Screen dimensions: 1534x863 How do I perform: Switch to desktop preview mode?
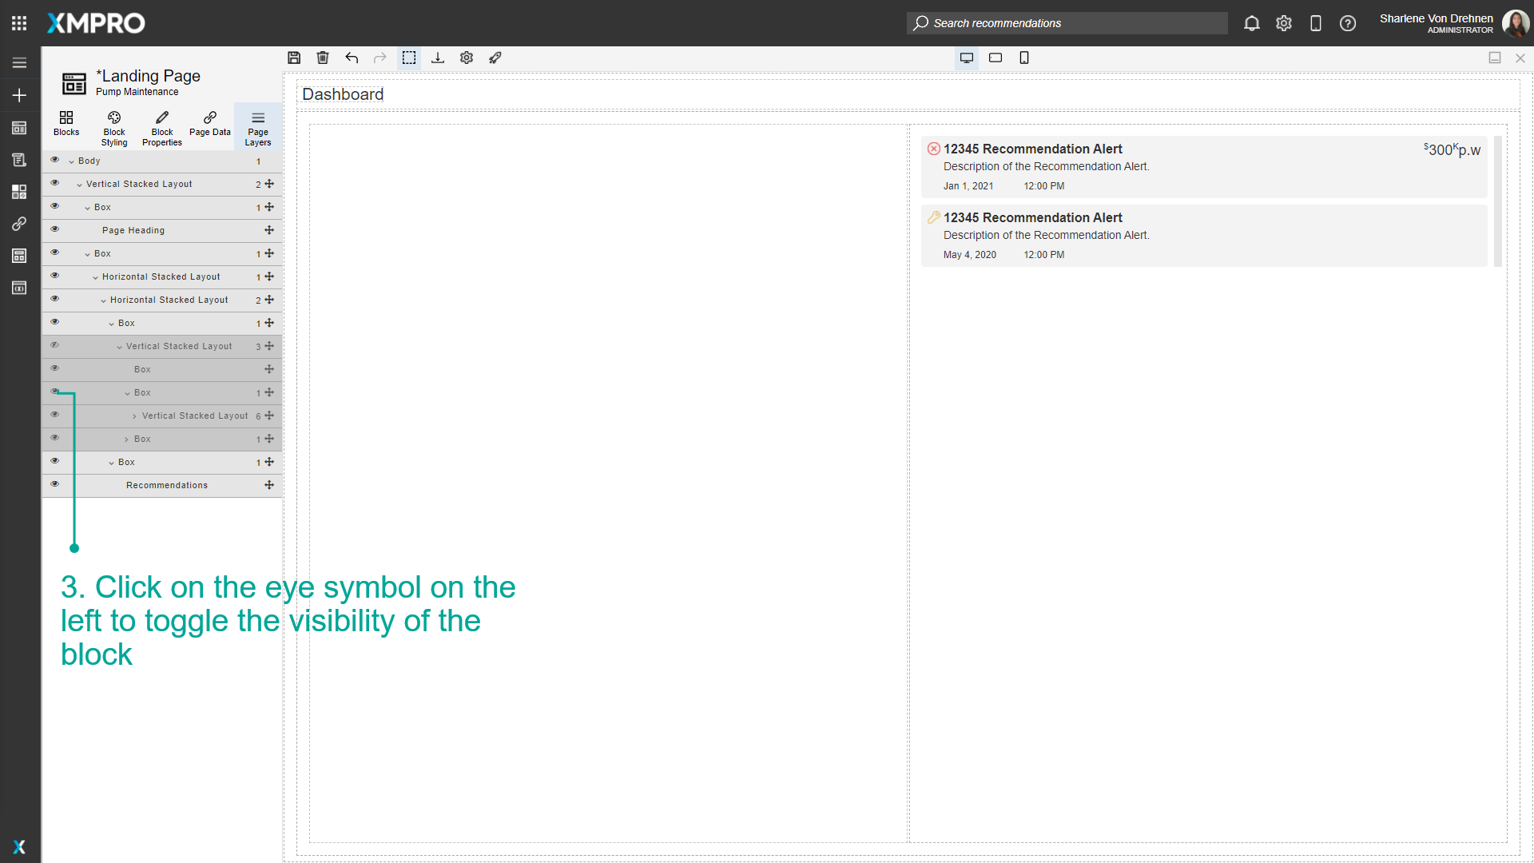tap(966, 58)
